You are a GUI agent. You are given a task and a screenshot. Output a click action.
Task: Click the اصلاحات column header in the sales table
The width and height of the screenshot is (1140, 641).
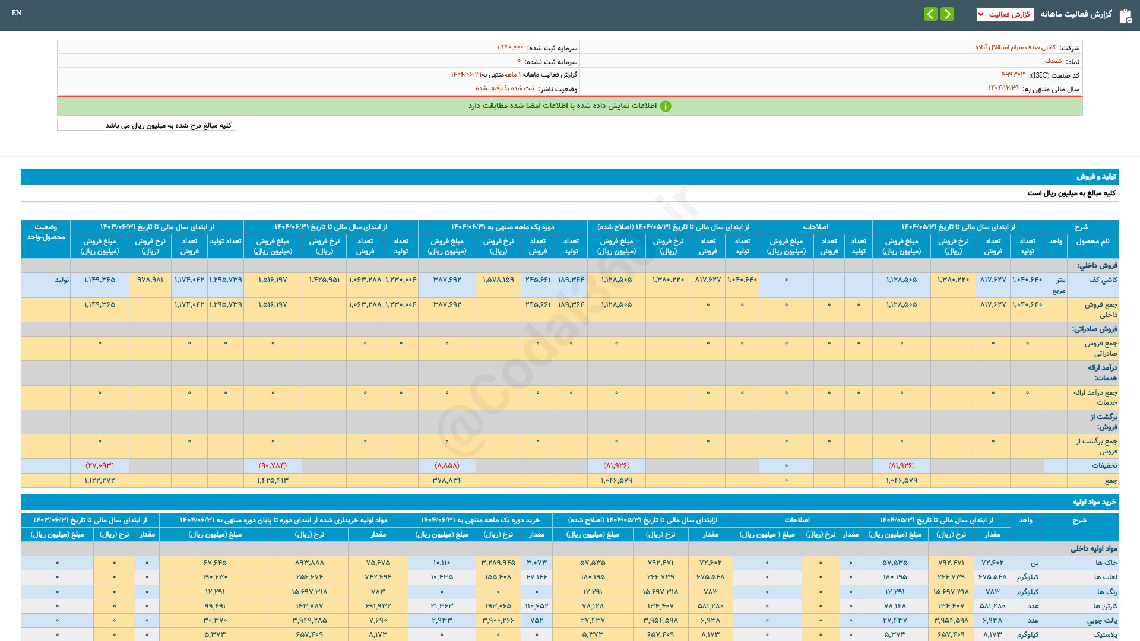(x=815, y=227)
